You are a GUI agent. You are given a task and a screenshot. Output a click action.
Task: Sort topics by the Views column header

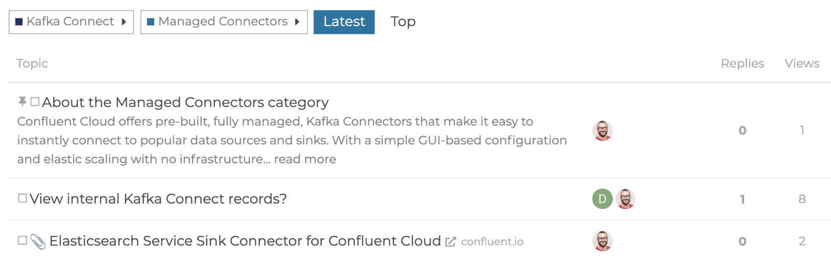802,63
